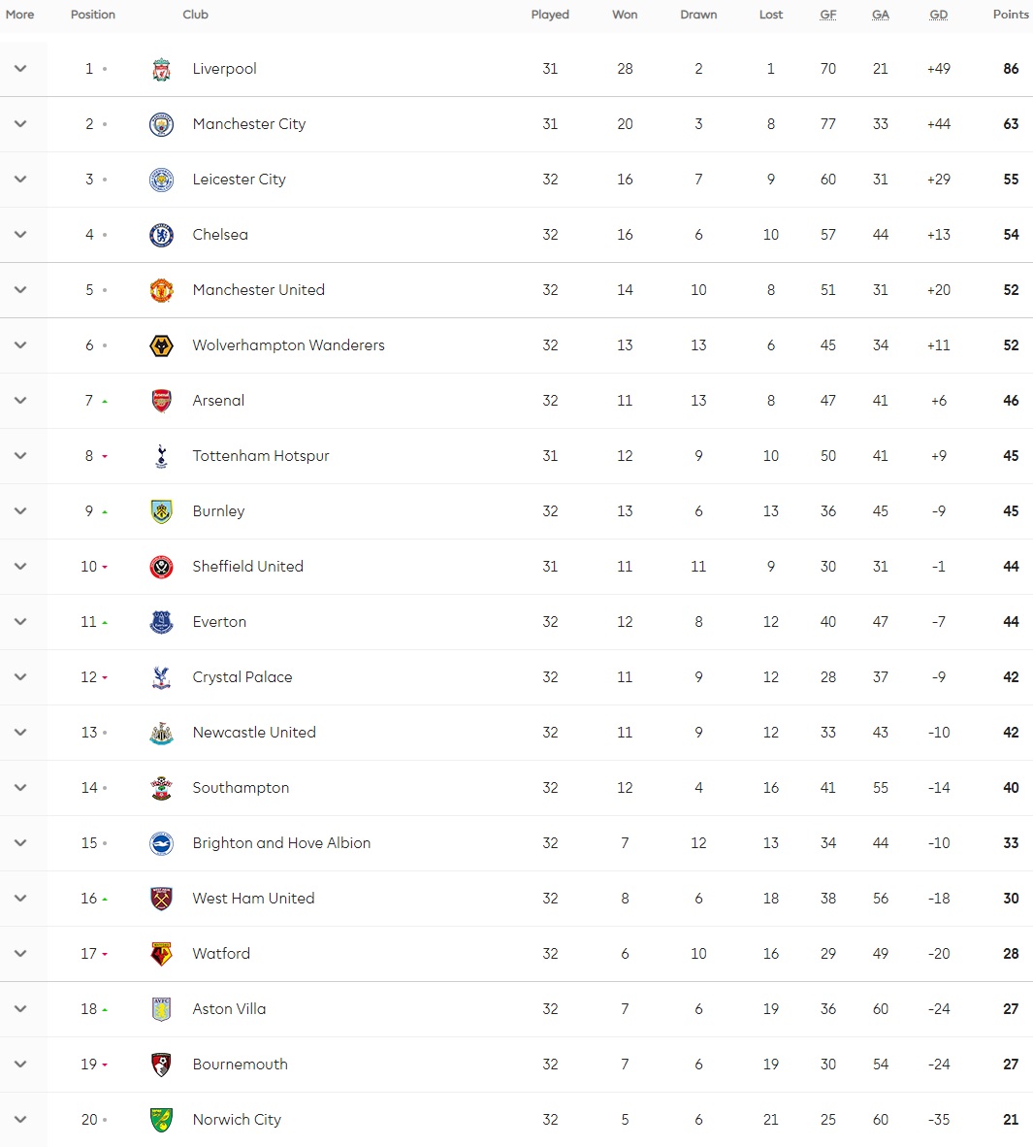The width and height of the screenshot is (1033, 1147).
Task: Click the Arsenal cannon crest
Action: pyautogui.click(x=162, y=401)
